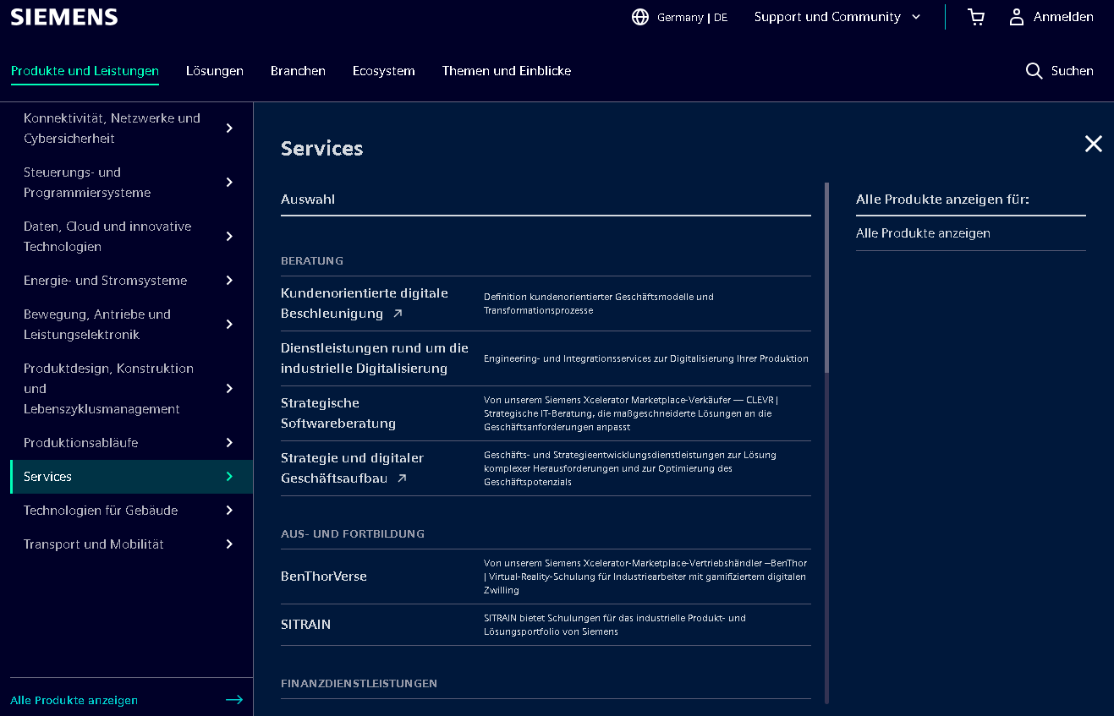Click description 'Engineering- und Integrationsservices'

pos(646,358)
